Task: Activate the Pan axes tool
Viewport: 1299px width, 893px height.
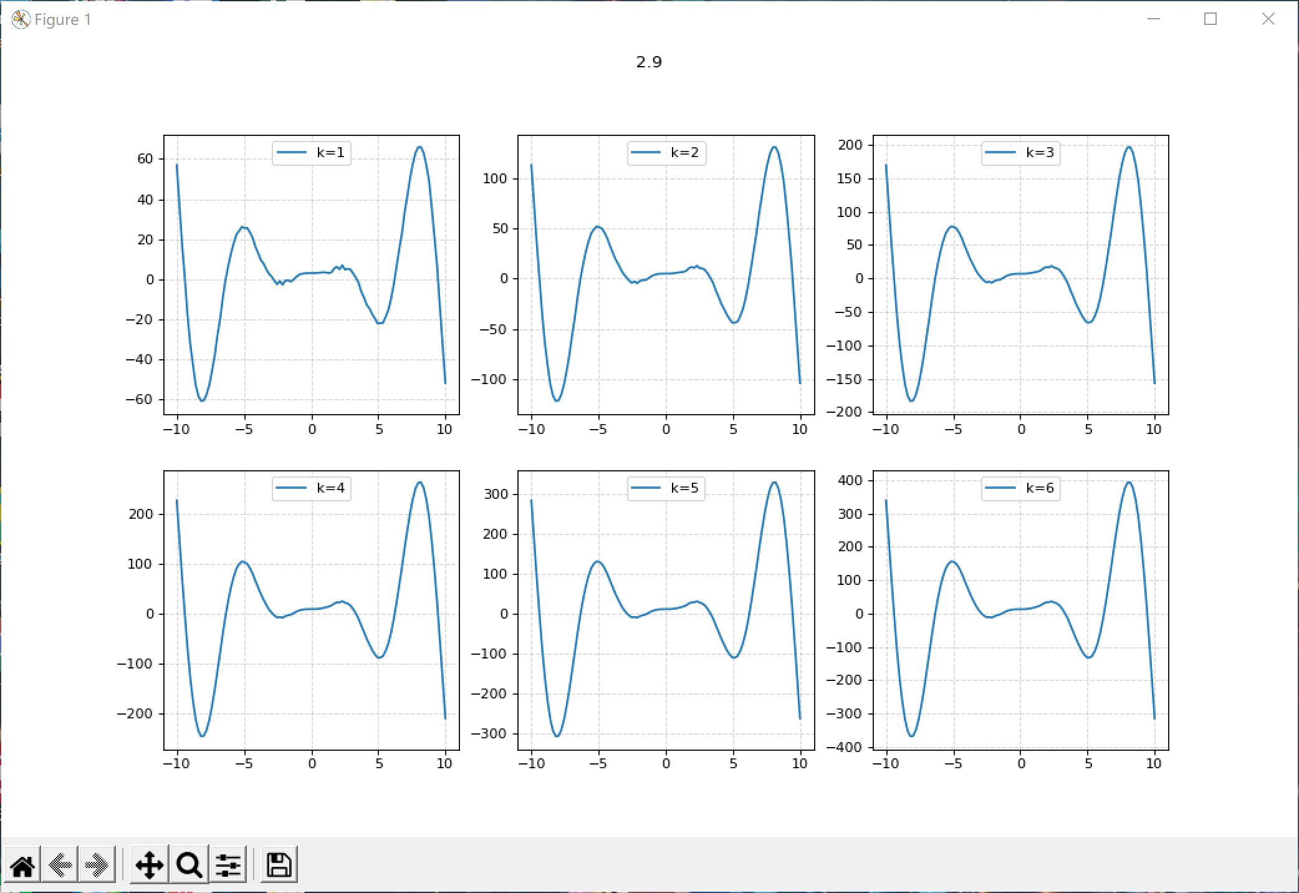Action: click(149, 866)
